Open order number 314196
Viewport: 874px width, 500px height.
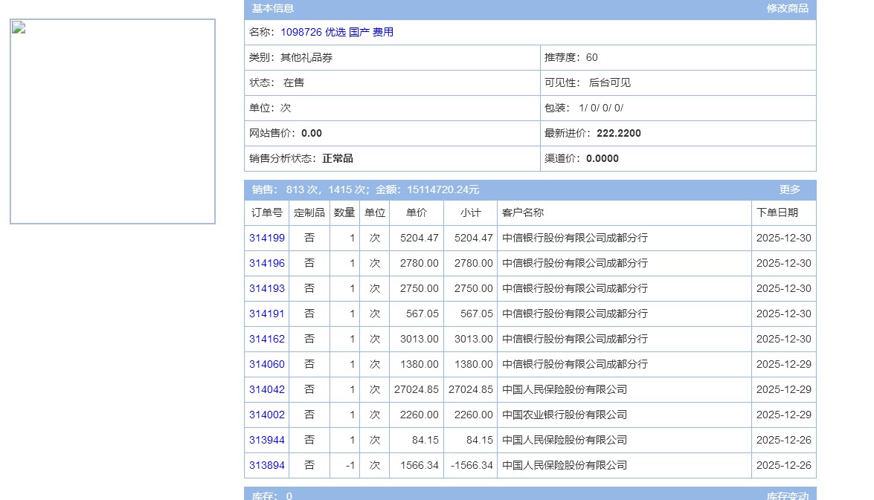[267, 264]
